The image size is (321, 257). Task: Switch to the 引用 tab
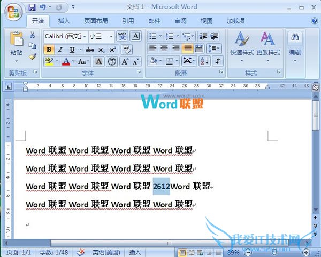128,21
